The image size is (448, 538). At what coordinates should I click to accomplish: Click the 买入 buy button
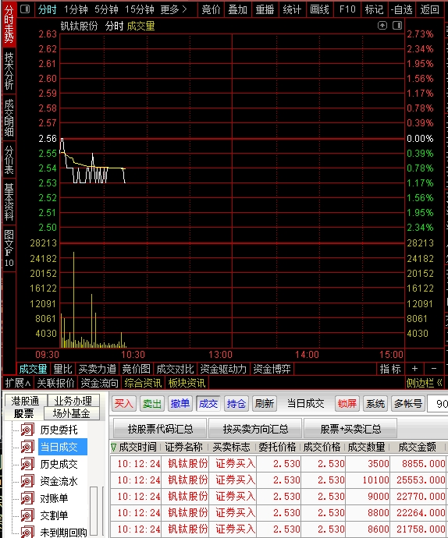click(123, 404)
